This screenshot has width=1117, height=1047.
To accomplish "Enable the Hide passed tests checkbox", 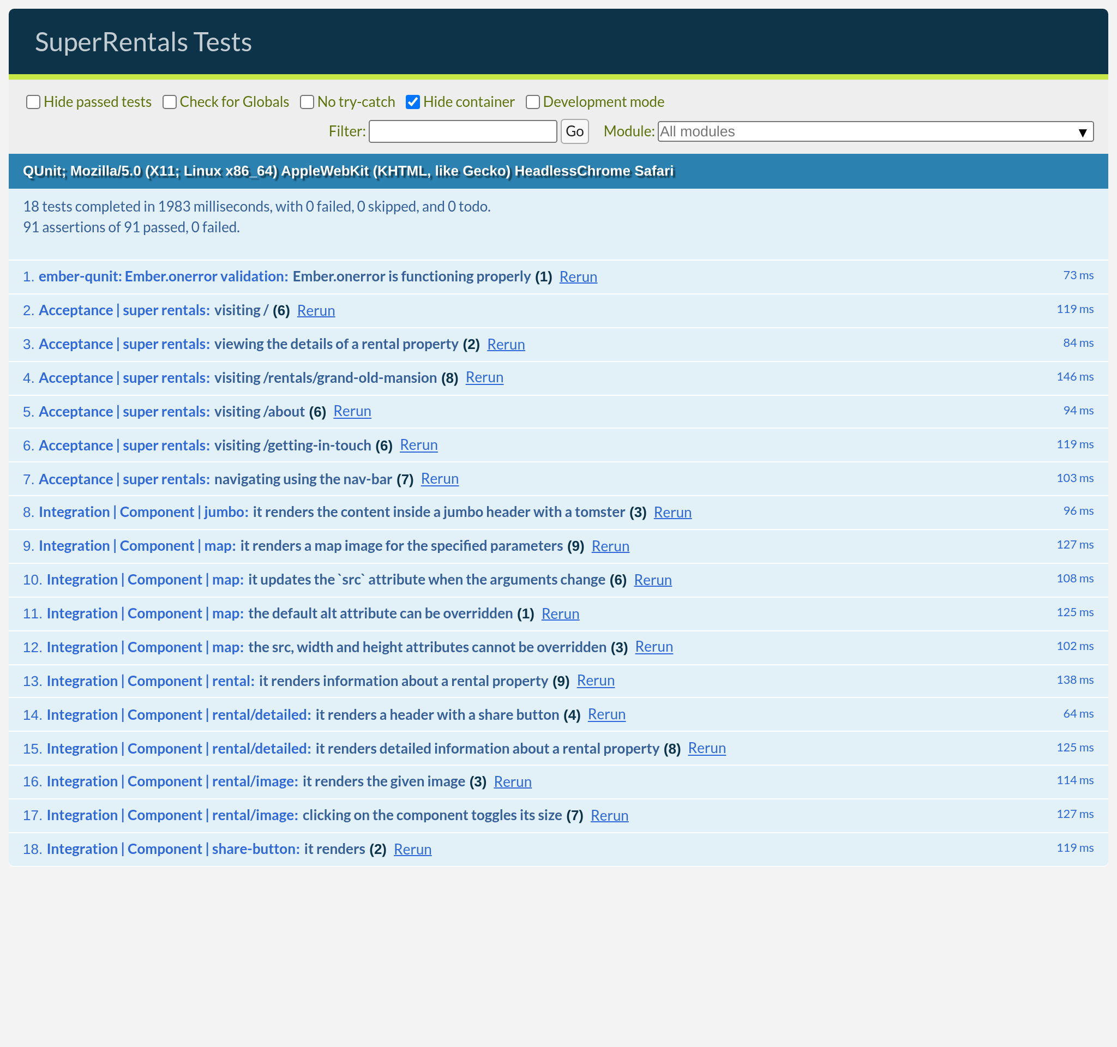I will click(x=33, y=102).
